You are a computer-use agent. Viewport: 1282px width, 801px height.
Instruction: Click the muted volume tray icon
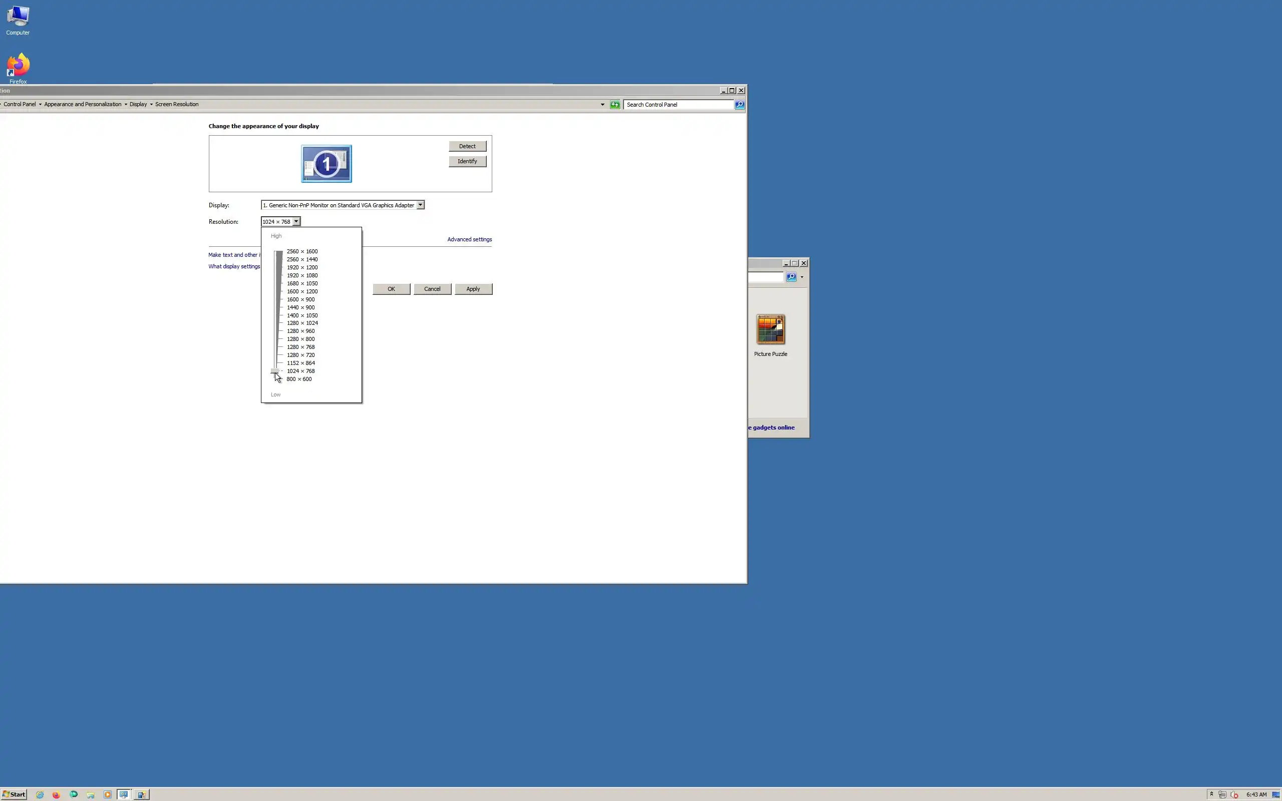click(1234, 794)
